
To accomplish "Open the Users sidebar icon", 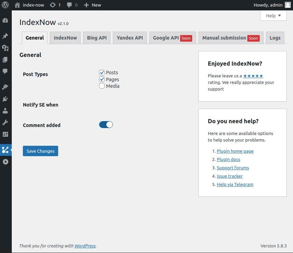I will point(5,111).
